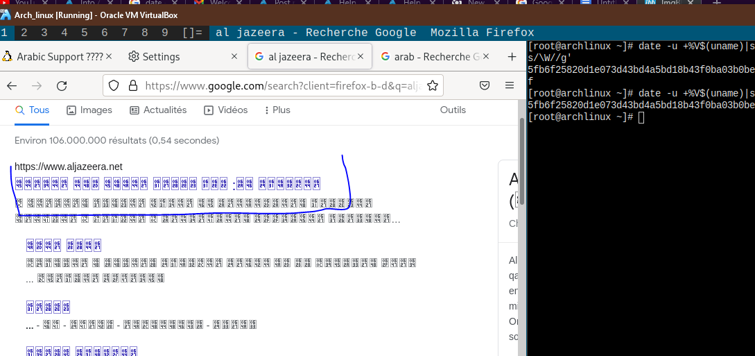Click the blue aljazeera result title
Viewport: 755px width, 356px height.
(168, 183)
